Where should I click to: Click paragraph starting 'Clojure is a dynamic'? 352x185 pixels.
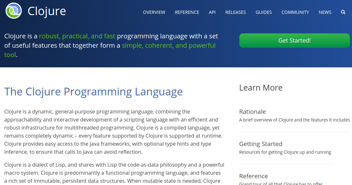point(113,132)
